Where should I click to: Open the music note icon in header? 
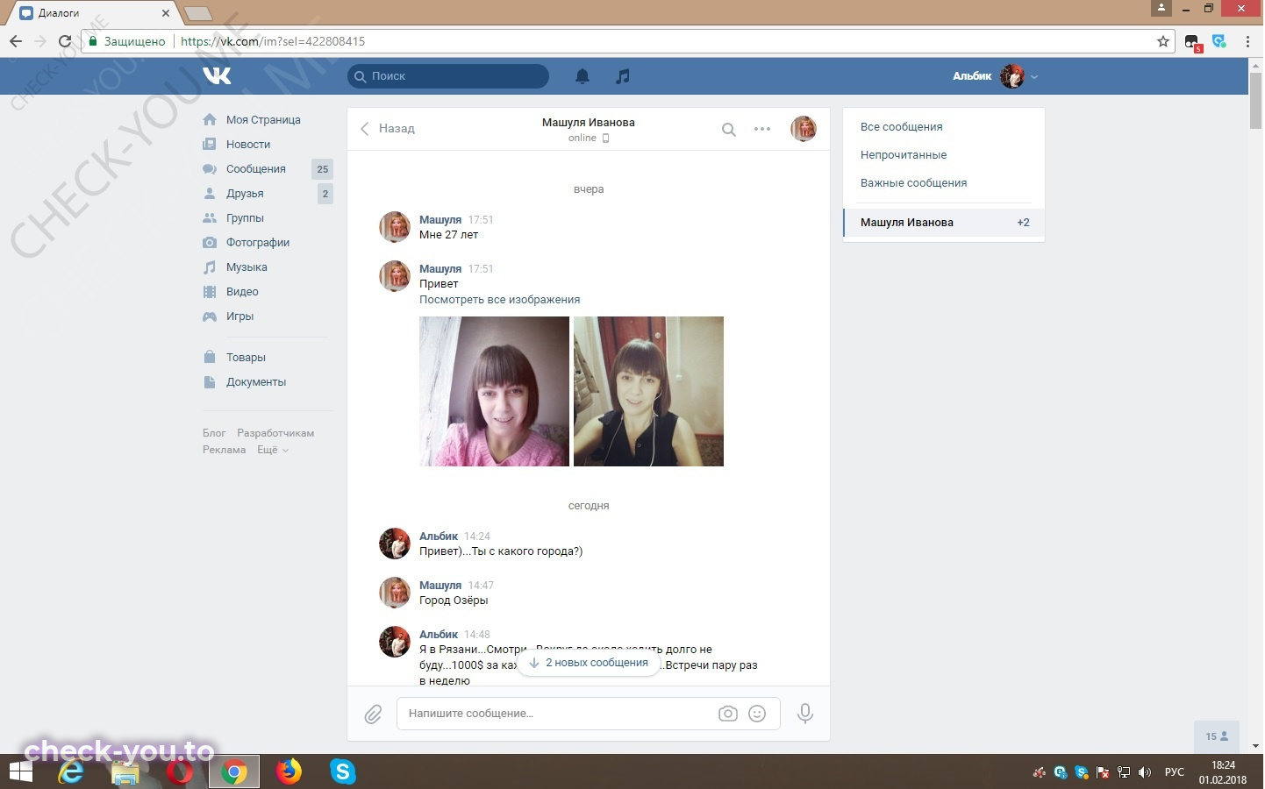pos(623,76)
